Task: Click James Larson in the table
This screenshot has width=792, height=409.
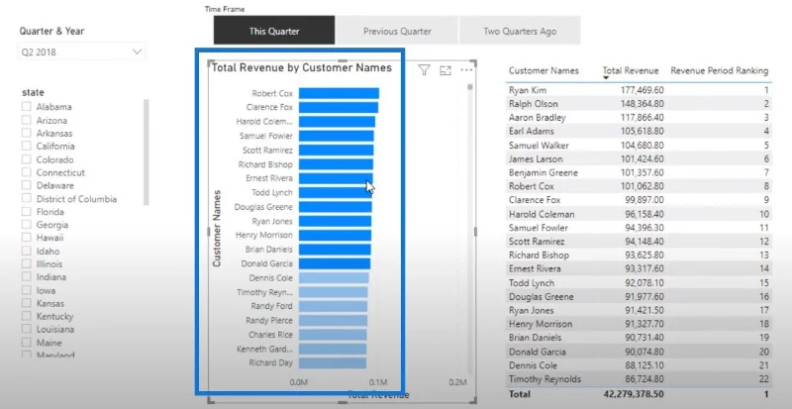Action: click(536, 158)
